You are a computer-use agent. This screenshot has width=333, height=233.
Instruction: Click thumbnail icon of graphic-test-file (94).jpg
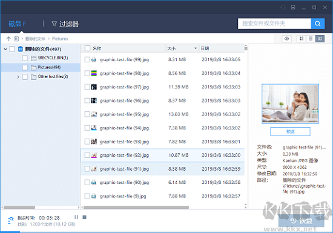94,128
